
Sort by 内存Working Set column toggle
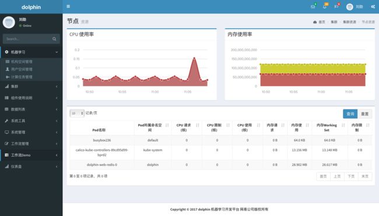(x=343, y=125)
